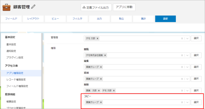The height and width of the screenshot is (109, 205).
Task: Open 通知設定 in sidebar
Action: (11, 51)
